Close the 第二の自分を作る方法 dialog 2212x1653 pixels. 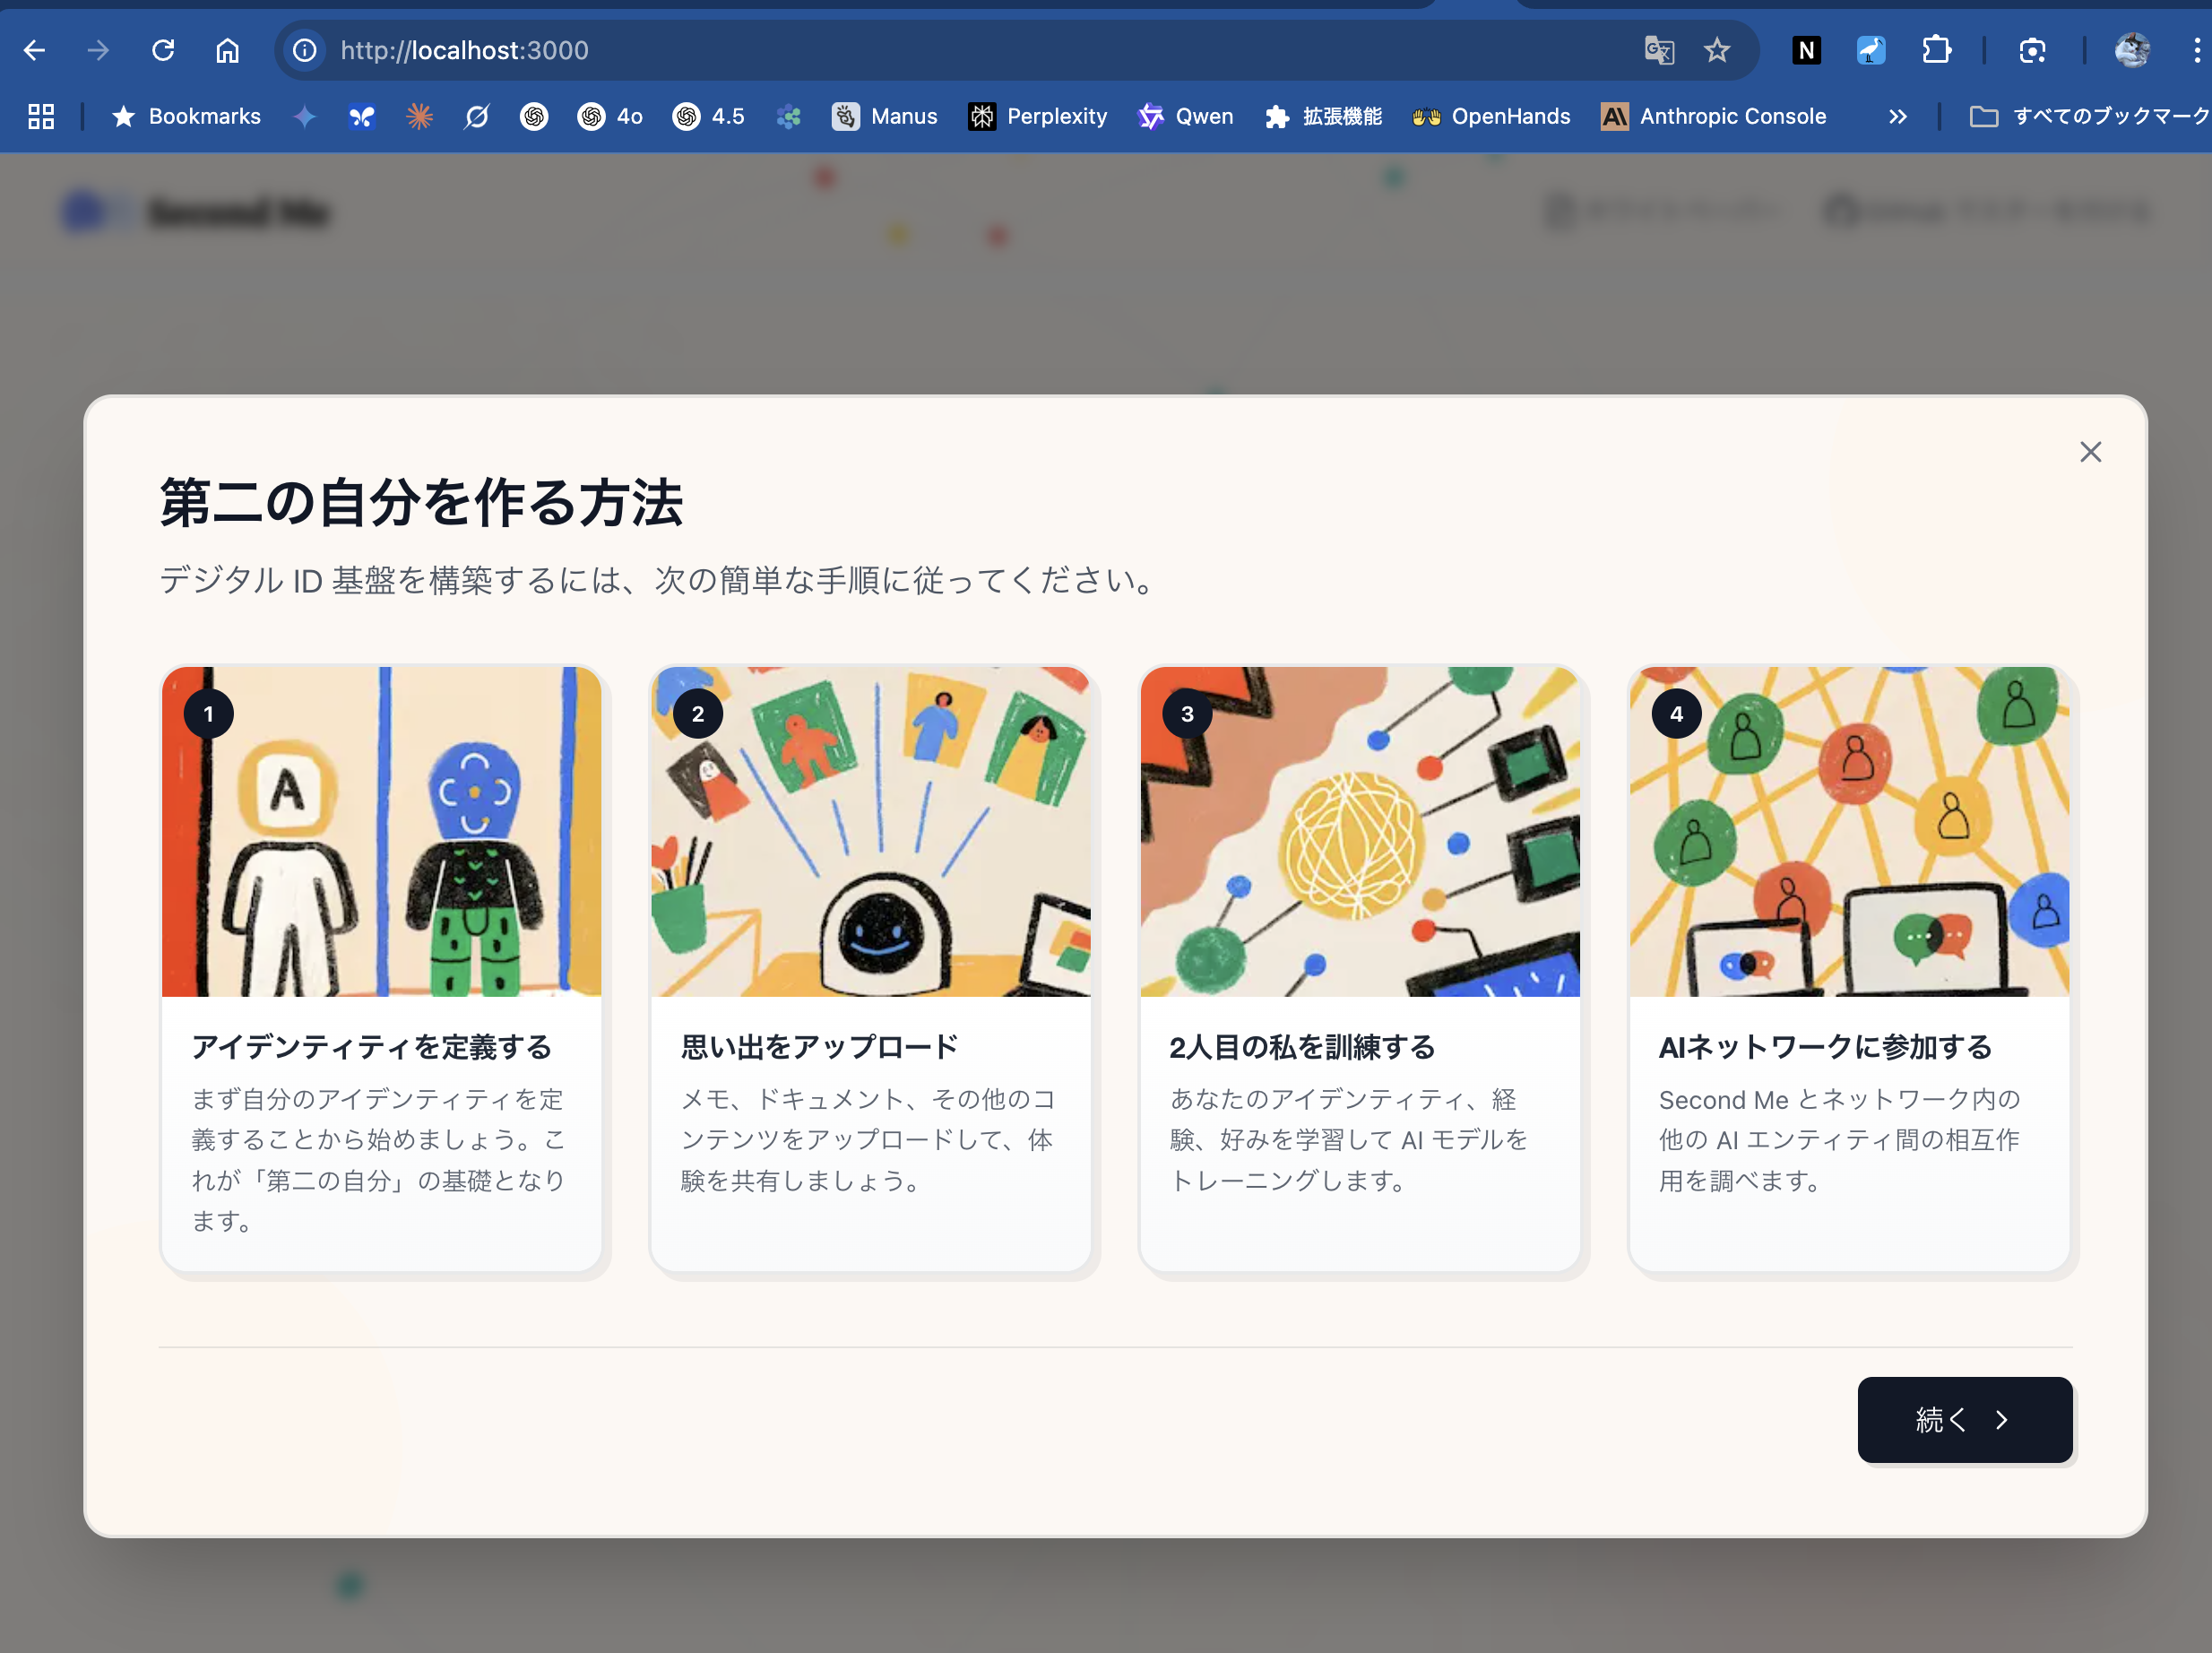[2090, 452]
